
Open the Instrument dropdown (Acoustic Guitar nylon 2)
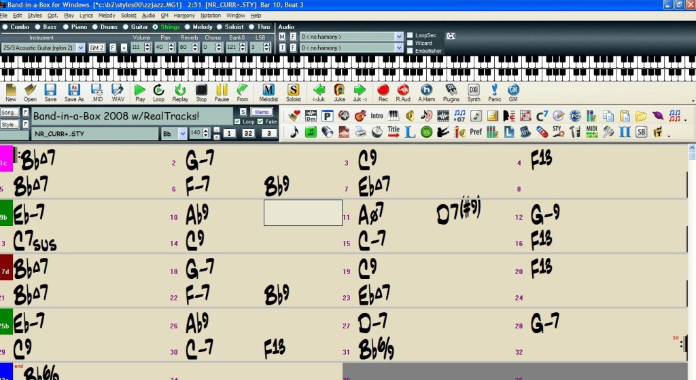(x=80, y=47)
